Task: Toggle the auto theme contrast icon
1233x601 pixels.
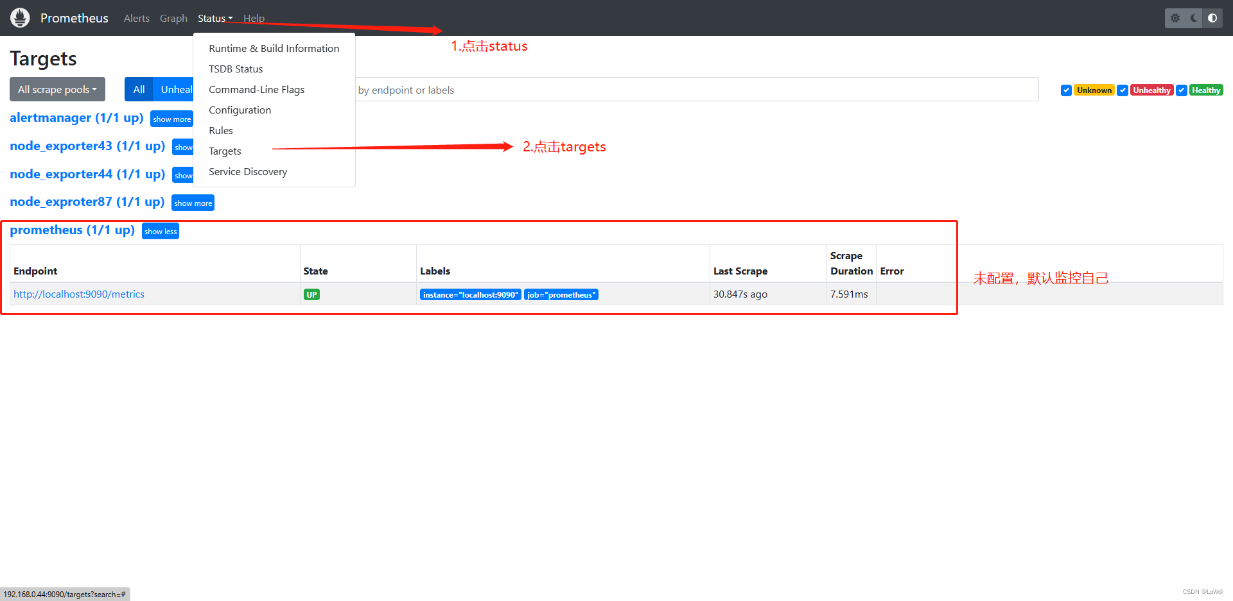Action: [1212, 18]
